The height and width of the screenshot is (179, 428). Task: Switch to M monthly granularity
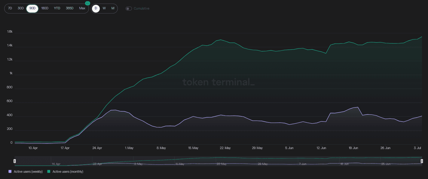(113, 8)
